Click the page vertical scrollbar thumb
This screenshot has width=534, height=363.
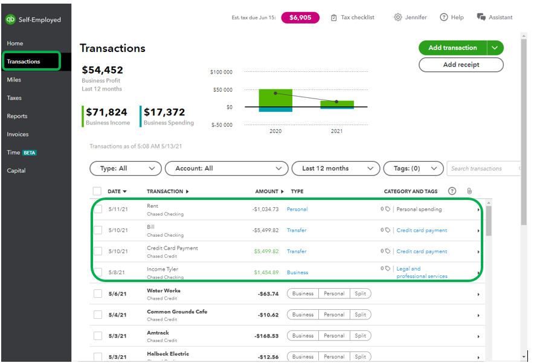point(524,131)
